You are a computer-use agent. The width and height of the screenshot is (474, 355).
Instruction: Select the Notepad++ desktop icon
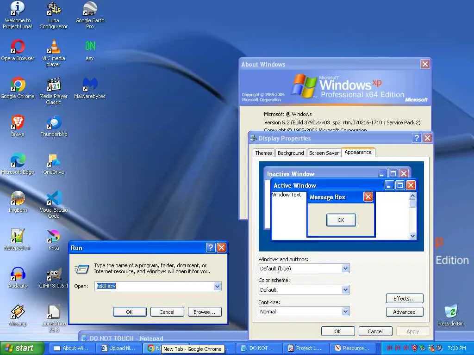[18, 240]
